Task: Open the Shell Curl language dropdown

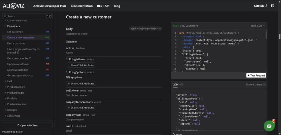Action: 258,26
